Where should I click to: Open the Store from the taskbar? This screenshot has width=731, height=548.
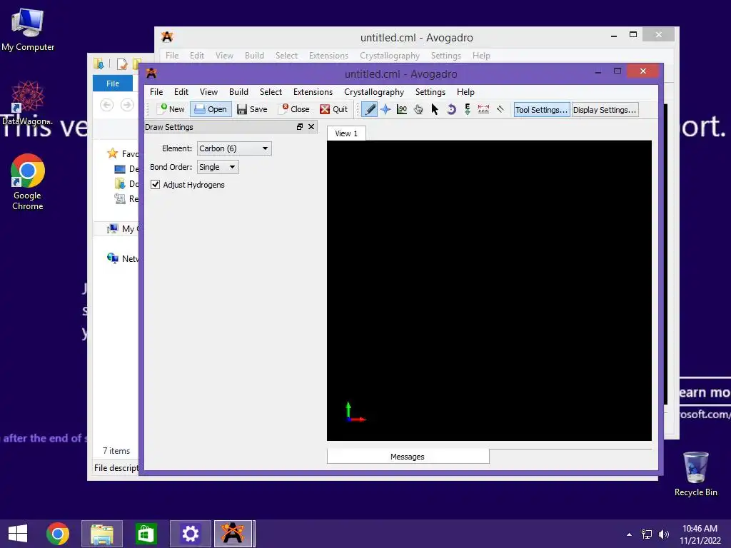tap(146, 534)
